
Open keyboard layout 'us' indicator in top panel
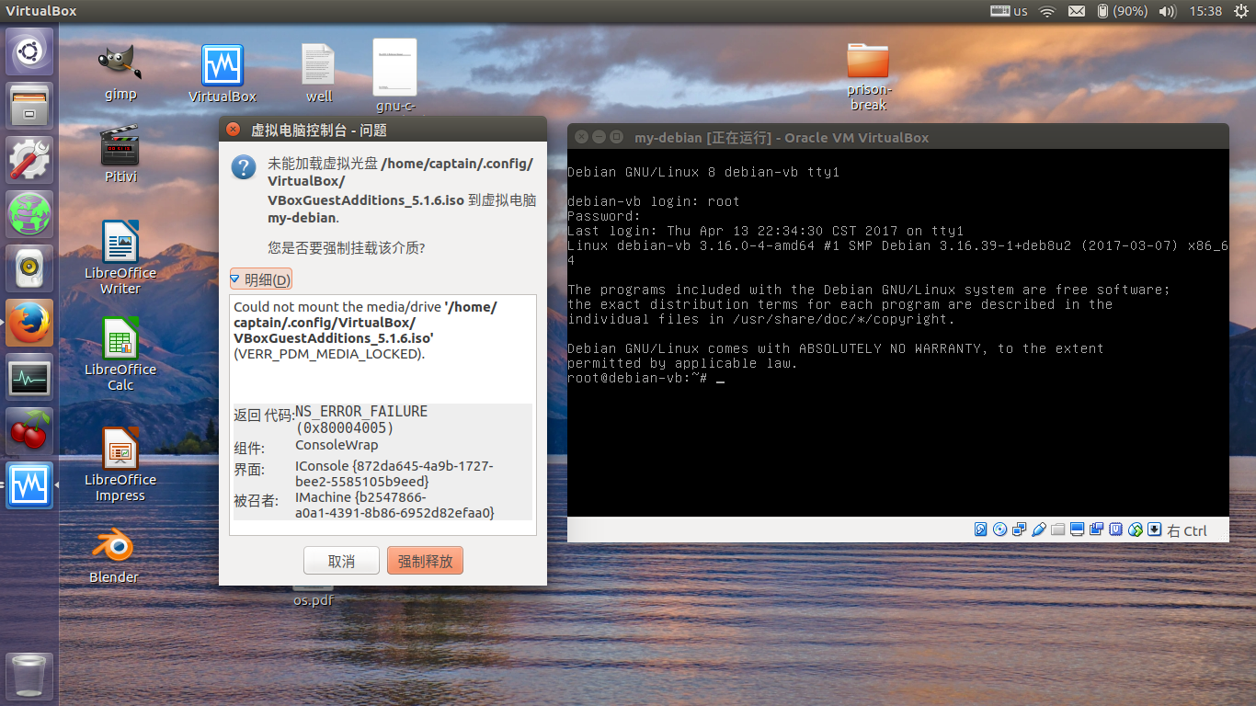tap(1010, 11)
